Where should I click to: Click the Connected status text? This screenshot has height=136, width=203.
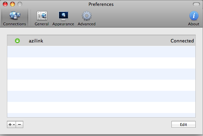click(x=182, y=41)
